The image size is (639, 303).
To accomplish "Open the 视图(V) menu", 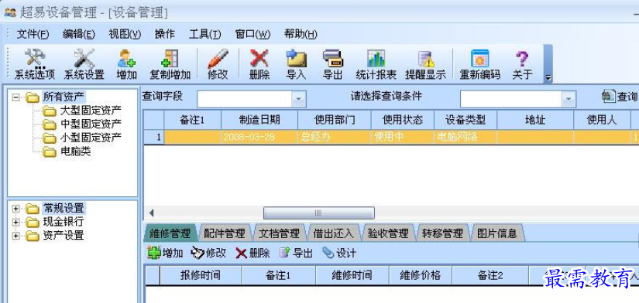I will click(125, 35).
